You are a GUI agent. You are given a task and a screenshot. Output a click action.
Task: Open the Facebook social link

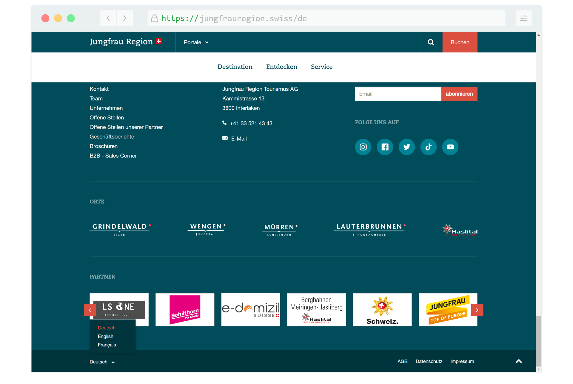coord(385,147)
